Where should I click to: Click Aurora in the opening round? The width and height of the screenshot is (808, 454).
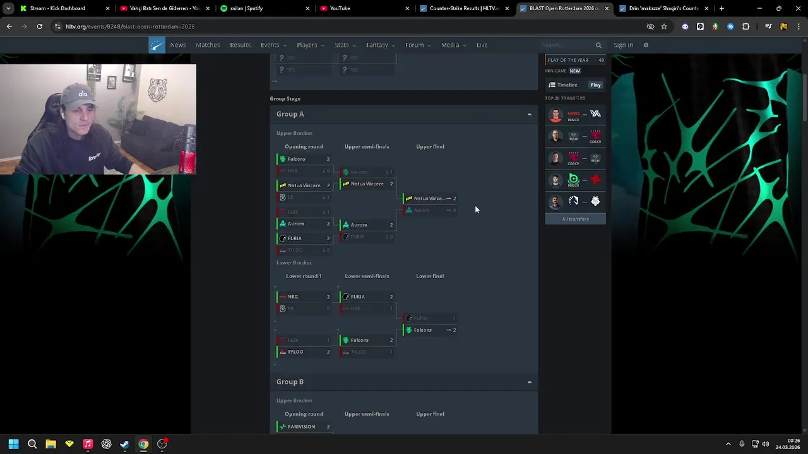pyautogui.click(x=304, y=224)
